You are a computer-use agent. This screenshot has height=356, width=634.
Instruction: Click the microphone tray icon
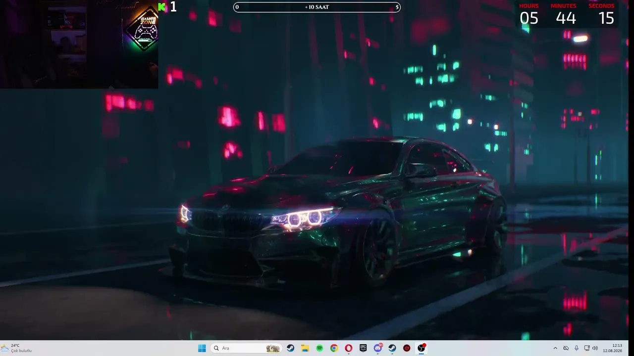pos(577,348)
